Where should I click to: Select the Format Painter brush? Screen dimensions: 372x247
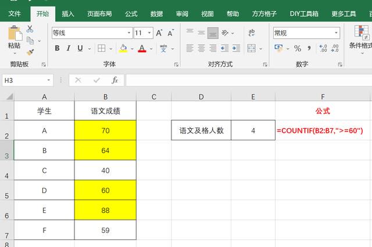(30, 52)
